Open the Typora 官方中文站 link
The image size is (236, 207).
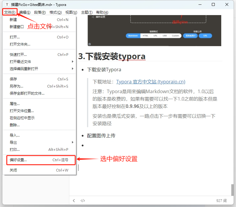point(151,82)
